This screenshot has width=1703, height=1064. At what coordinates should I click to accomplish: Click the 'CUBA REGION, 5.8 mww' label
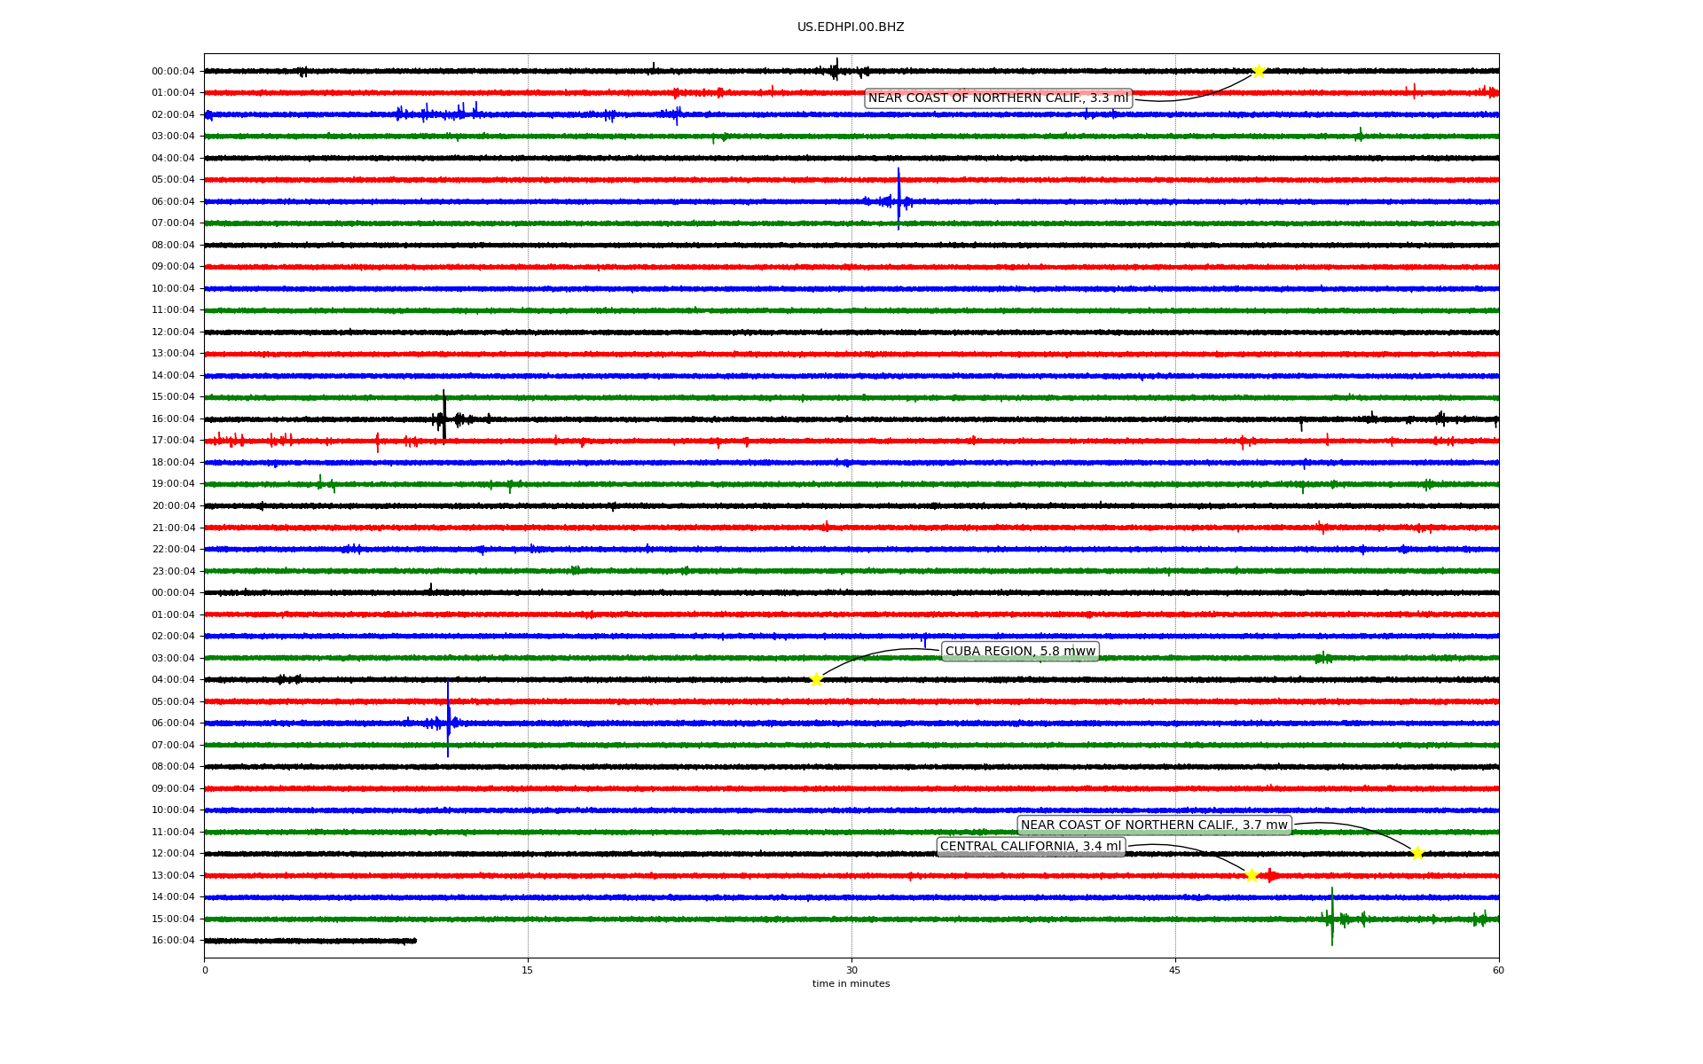[1020, 651]
